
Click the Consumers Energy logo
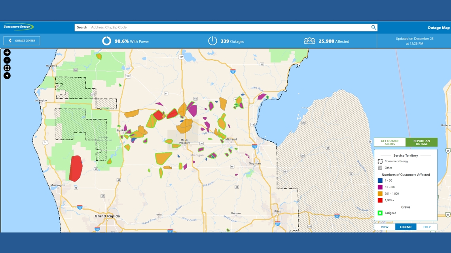tap(19, 27)
